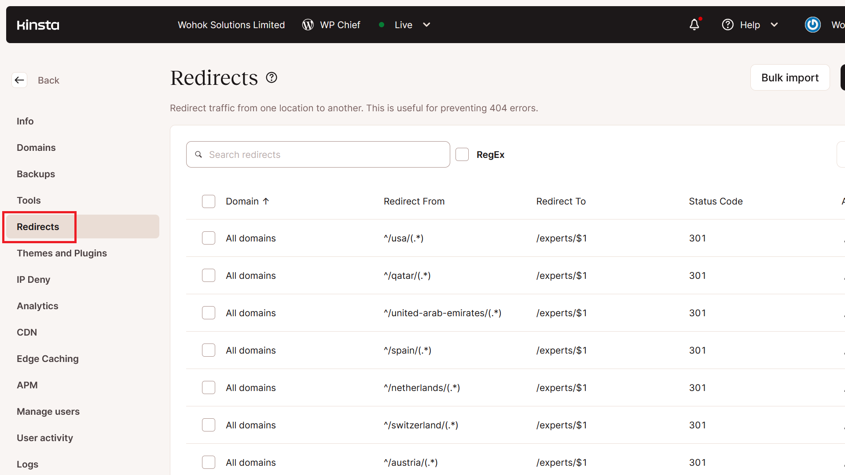Select the united-arab-emirates redirect row checkbox

click(x=209, y=313)
